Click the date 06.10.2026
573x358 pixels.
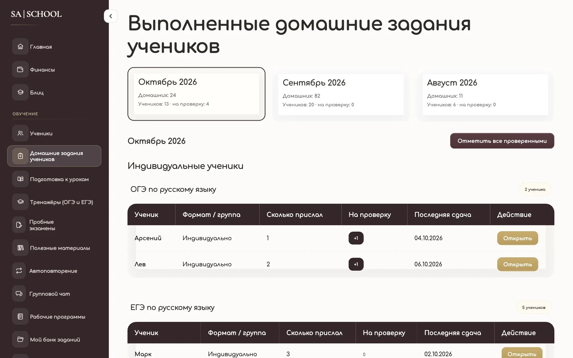428,264
